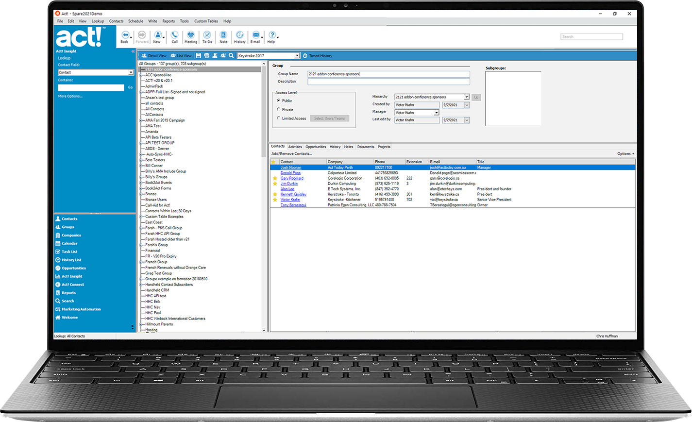Open the Gary Robillard contact link
Image resolution: width=692 pixels, height=422 pixels.
coord(292,178)
